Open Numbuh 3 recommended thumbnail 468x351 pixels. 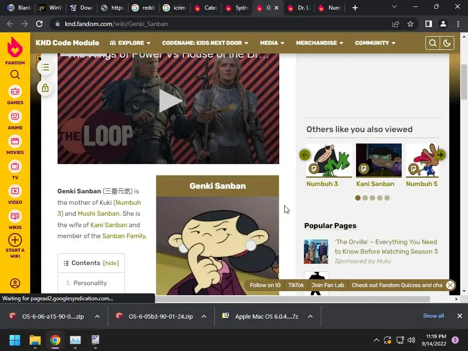tap(329, 160)
